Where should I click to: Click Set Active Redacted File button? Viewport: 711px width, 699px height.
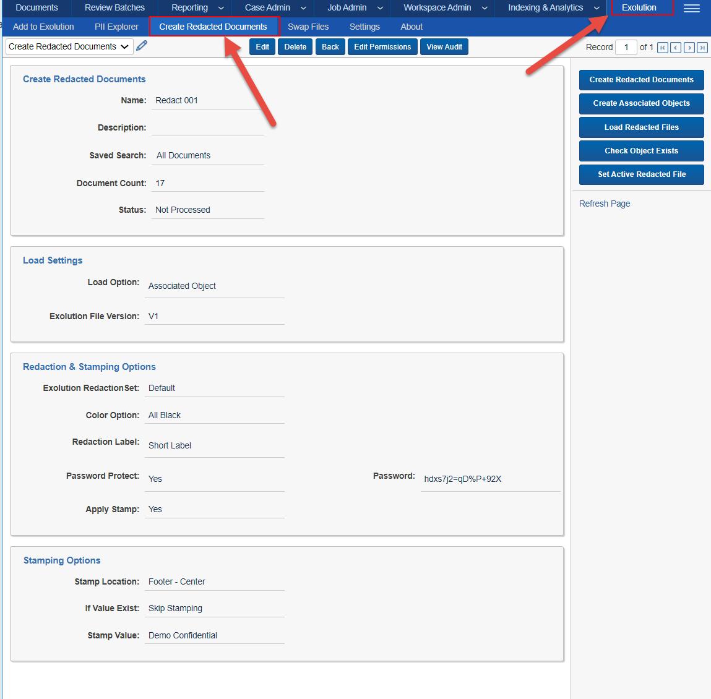(641, 174)
